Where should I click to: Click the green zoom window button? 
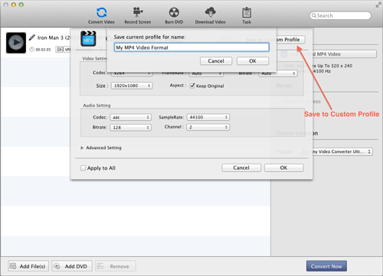[x=21, y=5]
